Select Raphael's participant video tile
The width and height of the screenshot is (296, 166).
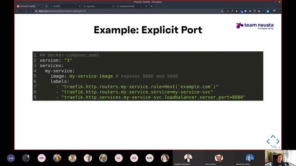188,158
